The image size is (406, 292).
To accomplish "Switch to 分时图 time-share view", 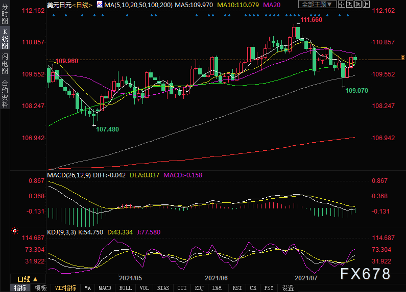I will point(5,14).
